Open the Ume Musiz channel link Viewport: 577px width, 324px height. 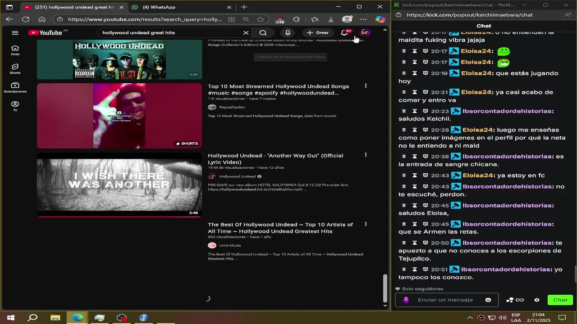[230, 245]
